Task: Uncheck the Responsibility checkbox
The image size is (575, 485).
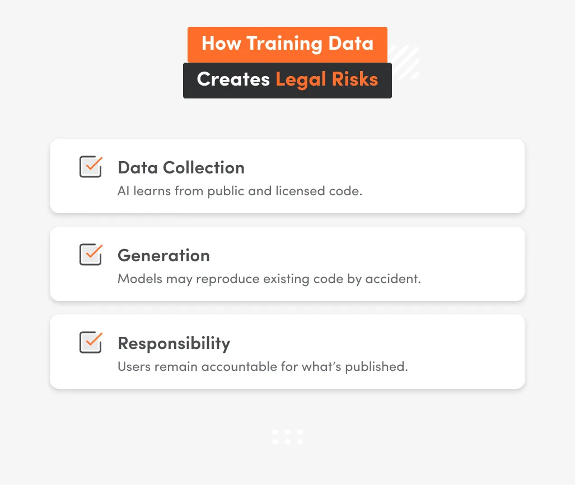Action: (x=90, y=343)
